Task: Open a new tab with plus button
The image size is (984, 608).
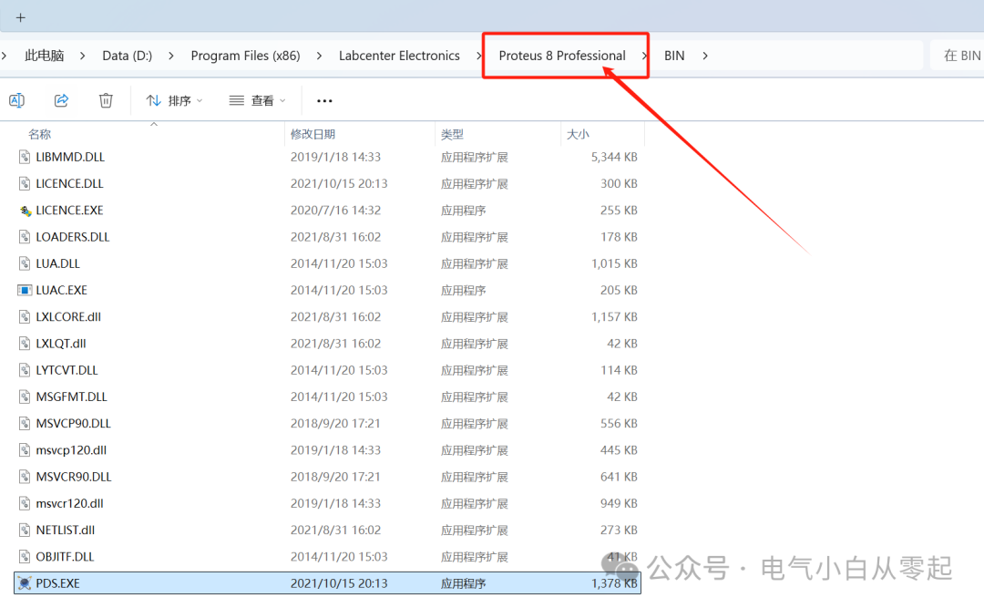Action: pyautogui.click(x=20, y=17)
